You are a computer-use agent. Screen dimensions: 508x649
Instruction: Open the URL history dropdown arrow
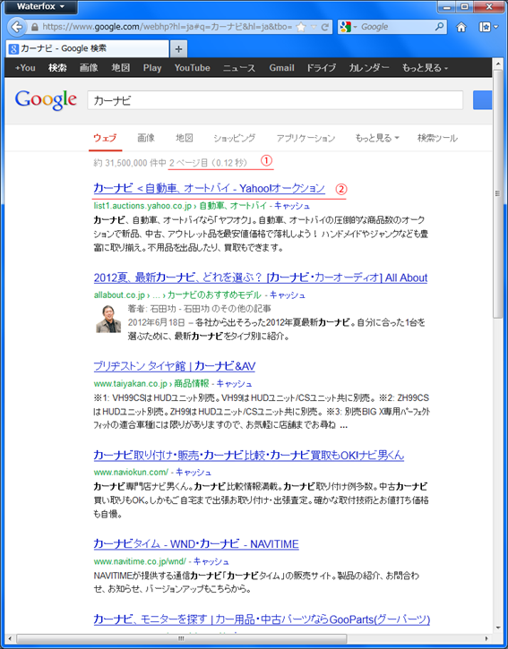[314, 28]
